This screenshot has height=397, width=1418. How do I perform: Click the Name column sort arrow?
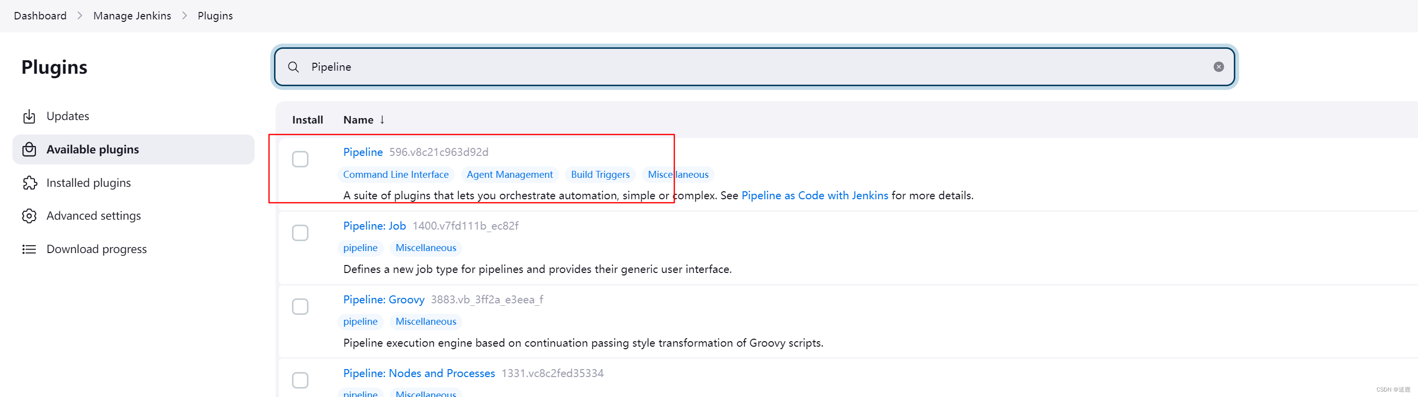tap(382, 120)
